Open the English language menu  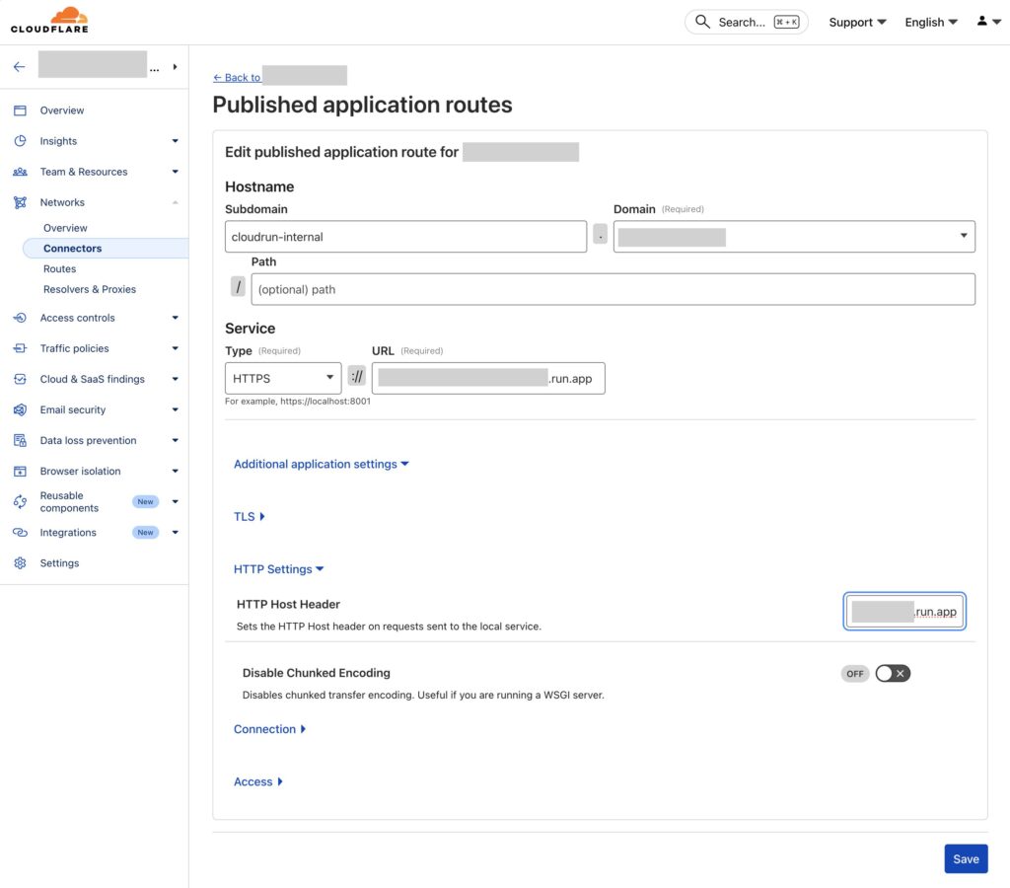(x=928, y=21)
